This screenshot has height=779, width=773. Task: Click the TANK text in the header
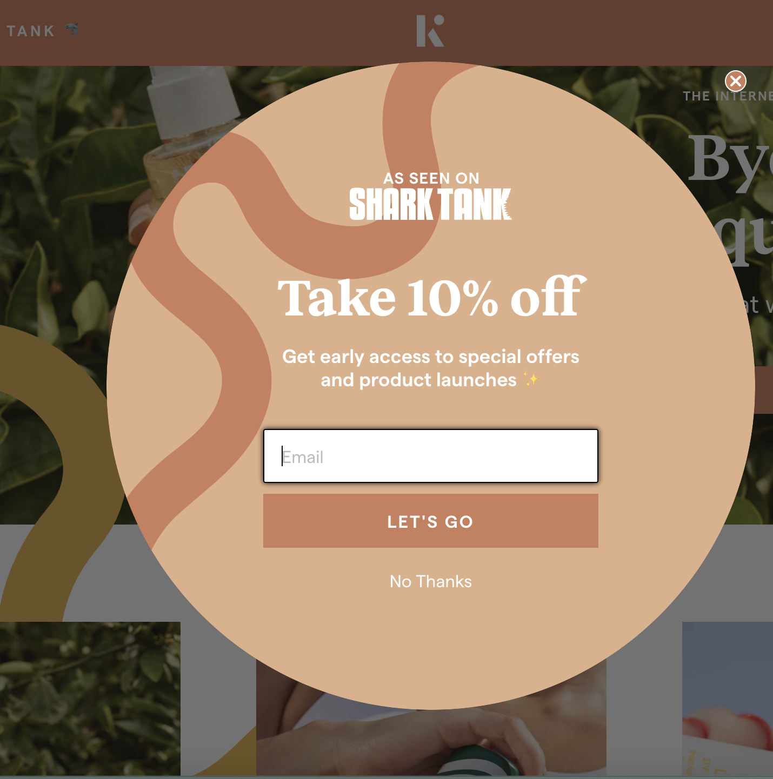tap(31, 31)
